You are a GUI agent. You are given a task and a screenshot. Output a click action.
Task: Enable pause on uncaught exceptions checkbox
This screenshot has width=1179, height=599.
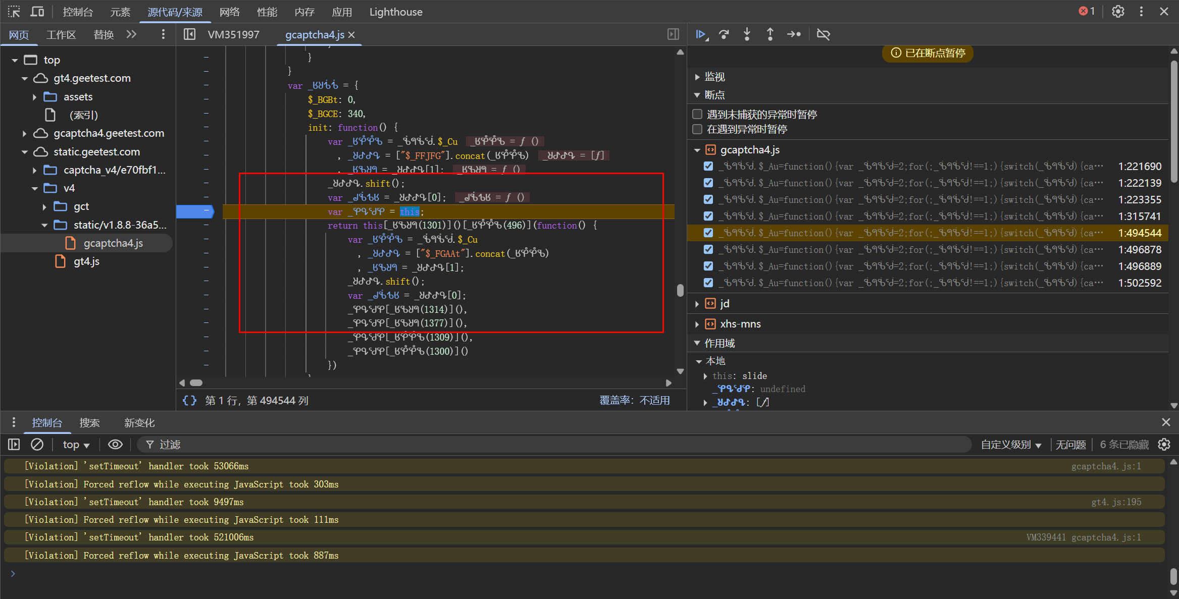[x=697, y=114]
